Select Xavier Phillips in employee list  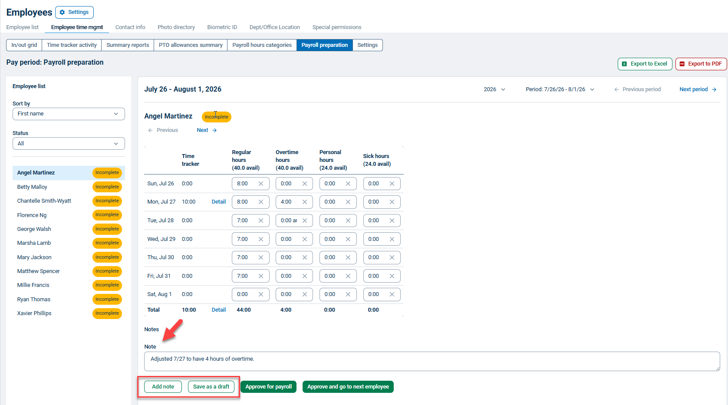tap(69, 313)
